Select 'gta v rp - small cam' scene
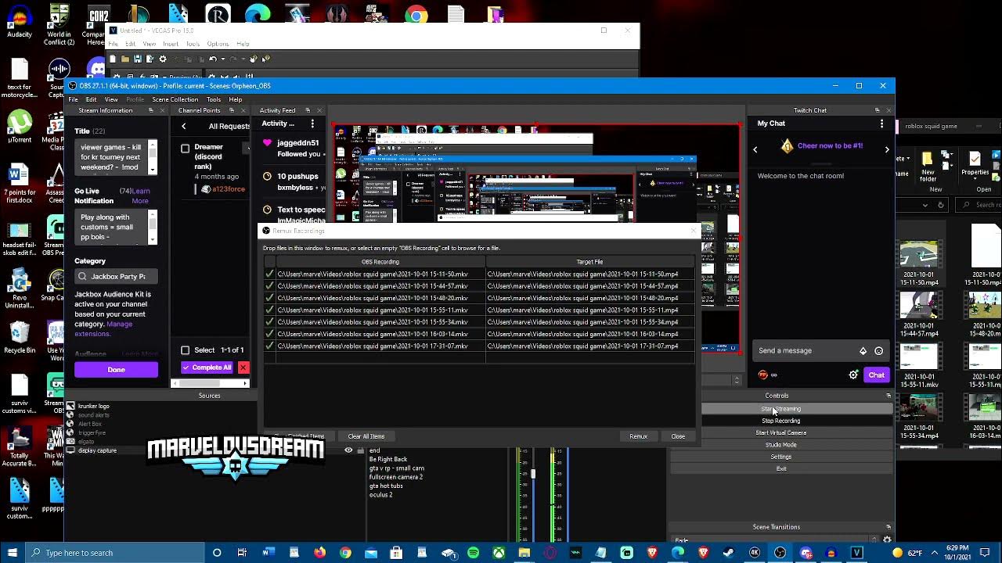The height and width of the screenshot is (563, 1002). point(397,468)
